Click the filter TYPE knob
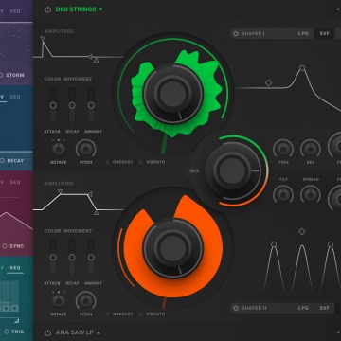Screen dimensions: 341x341 [283, 149]
